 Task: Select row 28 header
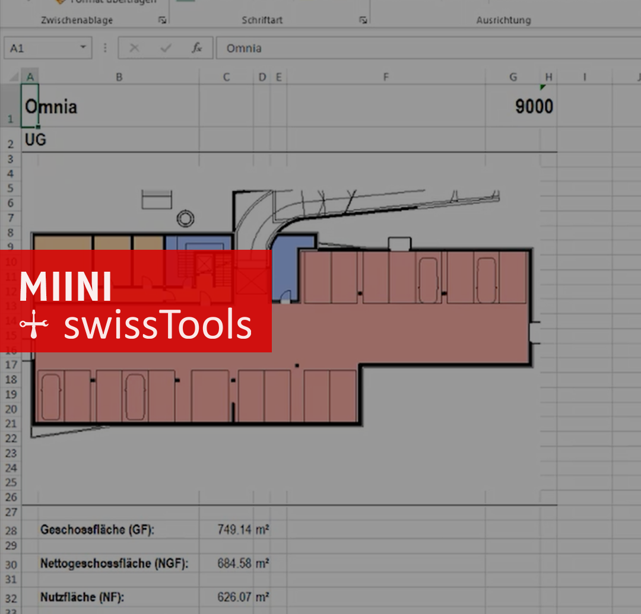[11, 530]
